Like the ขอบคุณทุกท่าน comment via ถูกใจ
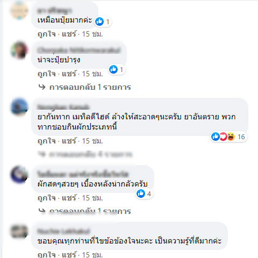Image resolution: width=258 pixels, height=258 pixels. tap(47, 254)
